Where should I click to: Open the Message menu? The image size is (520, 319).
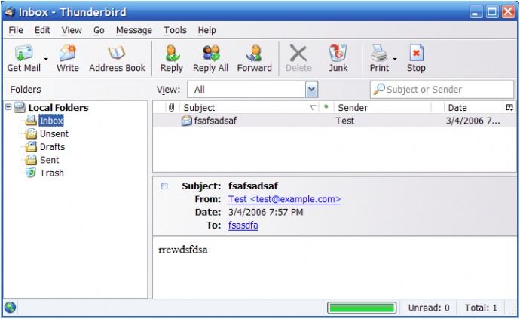tap(134, 30)
